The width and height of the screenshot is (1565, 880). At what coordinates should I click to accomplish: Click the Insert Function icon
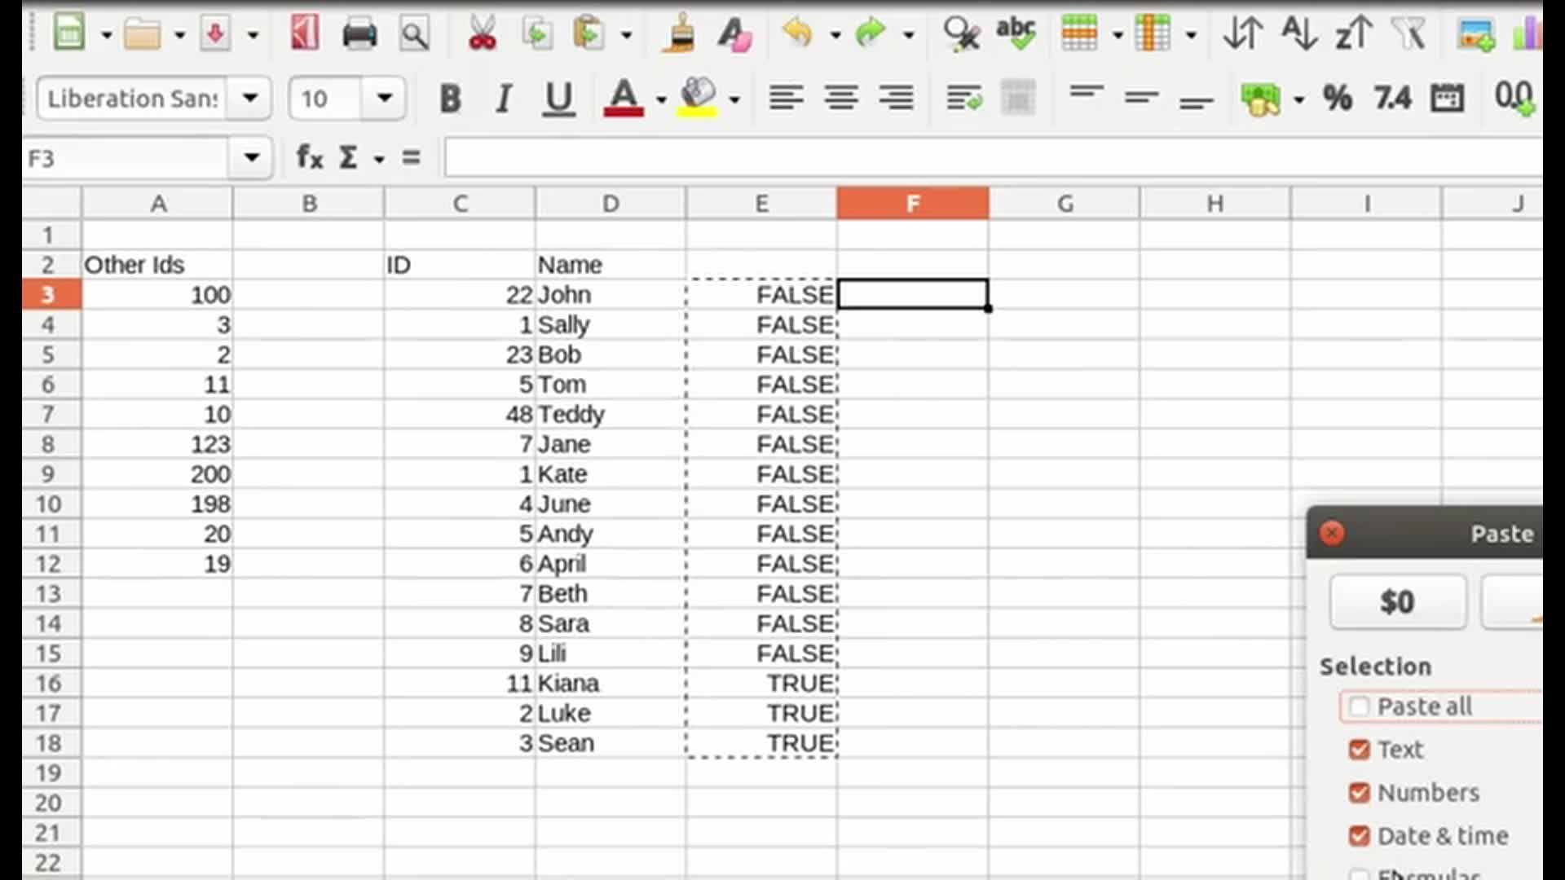click(308, 158)
